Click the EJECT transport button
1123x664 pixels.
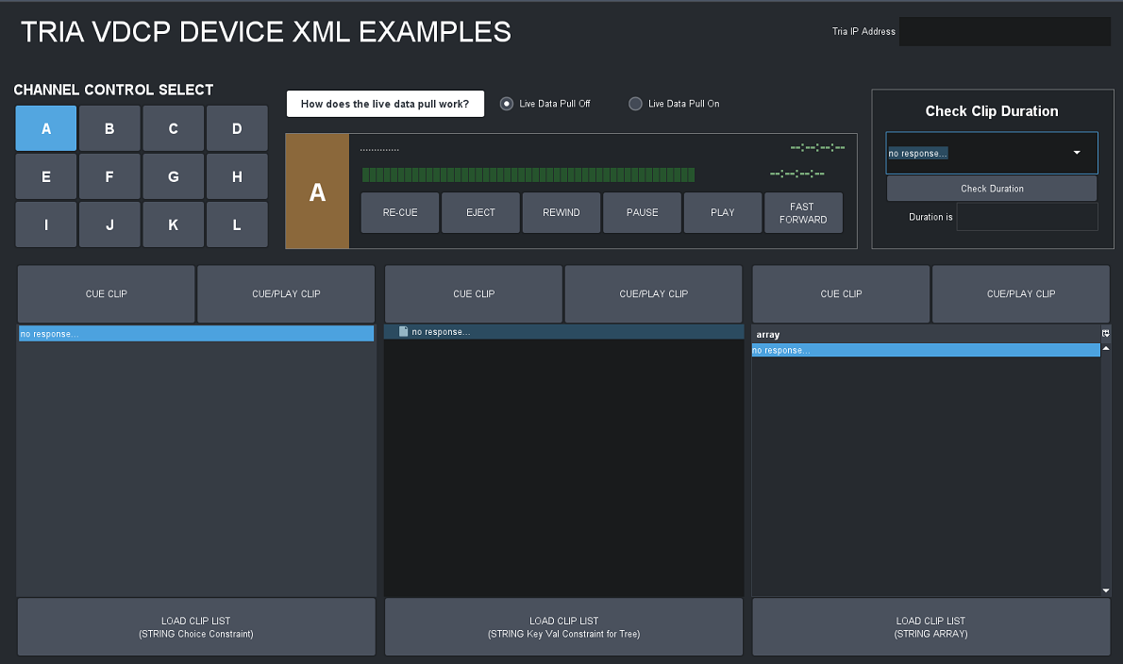(480, 212)
